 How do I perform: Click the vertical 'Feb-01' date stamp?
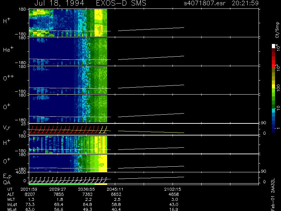(273, 204)
